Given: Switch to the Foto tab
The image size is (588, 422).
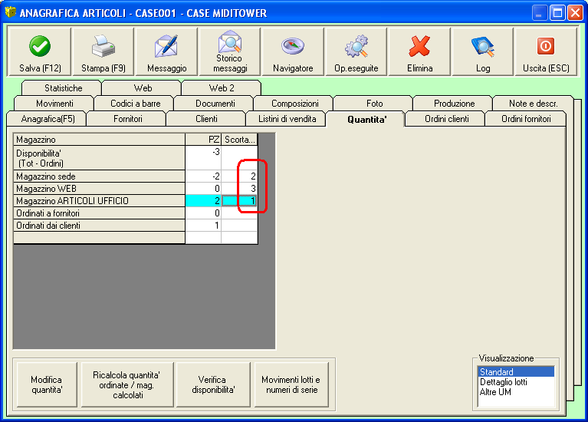Looking at the screenshot, I should (373, 104).
